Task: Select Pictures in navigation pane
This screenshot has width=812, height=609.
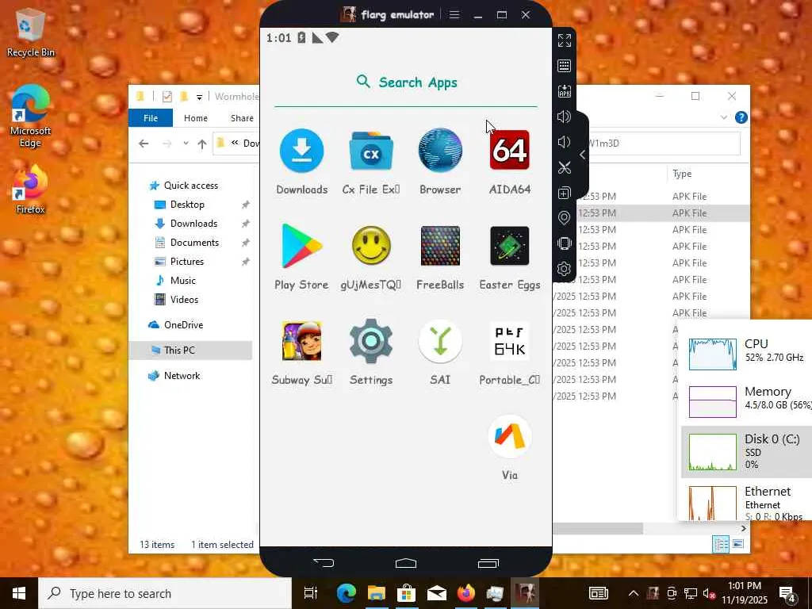Action: 187,262
